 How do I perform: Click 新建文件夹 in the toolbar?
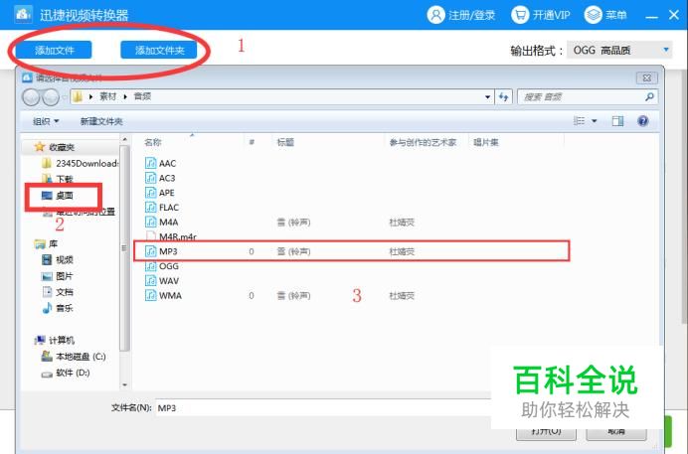click(101, 121)
